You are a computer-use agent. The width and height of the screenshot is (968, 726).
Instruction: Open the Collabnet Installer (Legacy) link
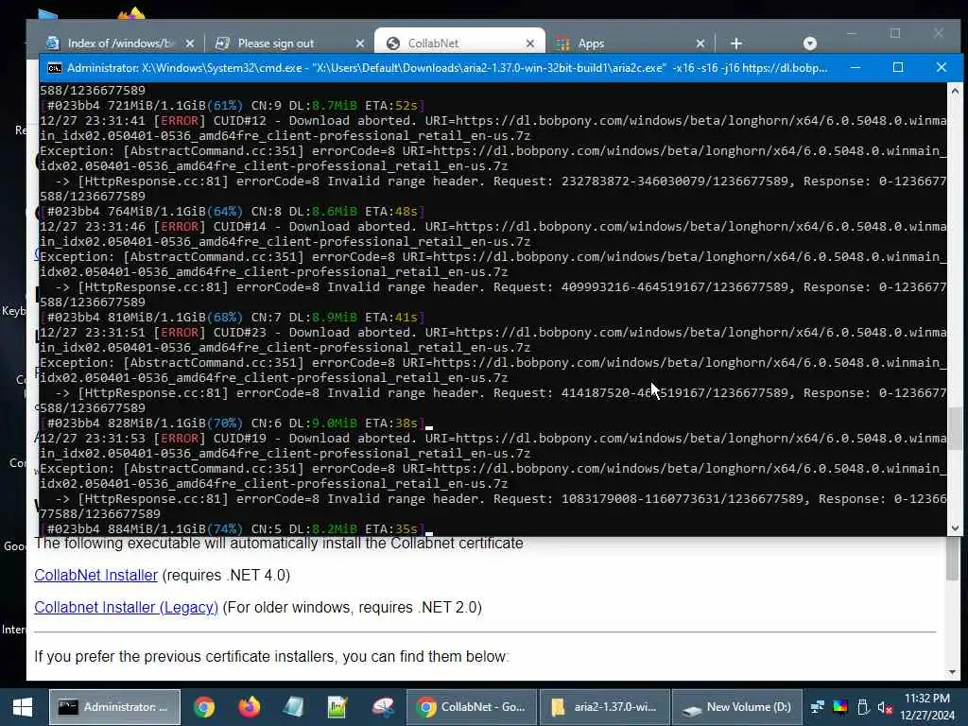tap(126, 608)
